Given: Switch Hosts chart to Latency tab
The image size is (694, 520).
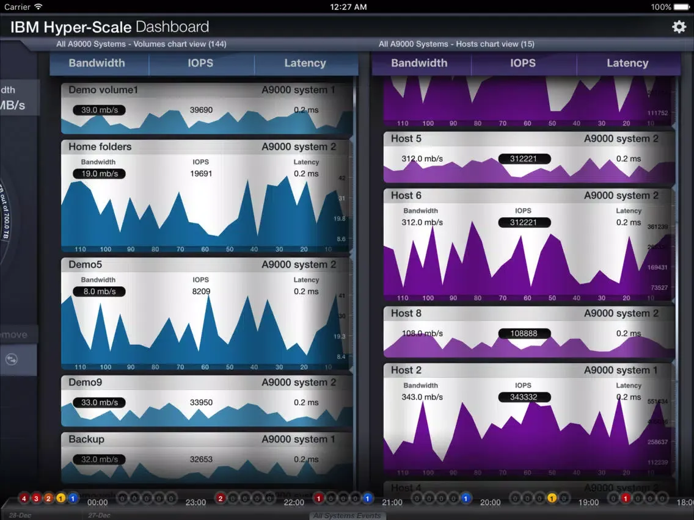Looking at the screenshot, I should pyautogui.click(x=627, y=63).
